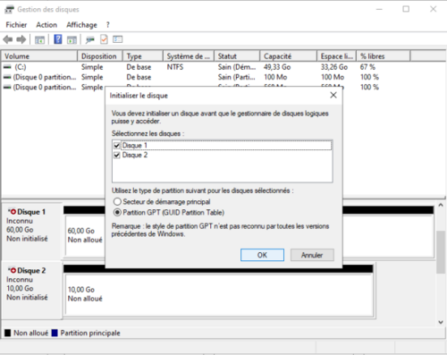Image resolution: width=447 pixels, height=355 pixels.
Task: Close the Initialiser le disque dialog
Action: (x=333, y=95)
